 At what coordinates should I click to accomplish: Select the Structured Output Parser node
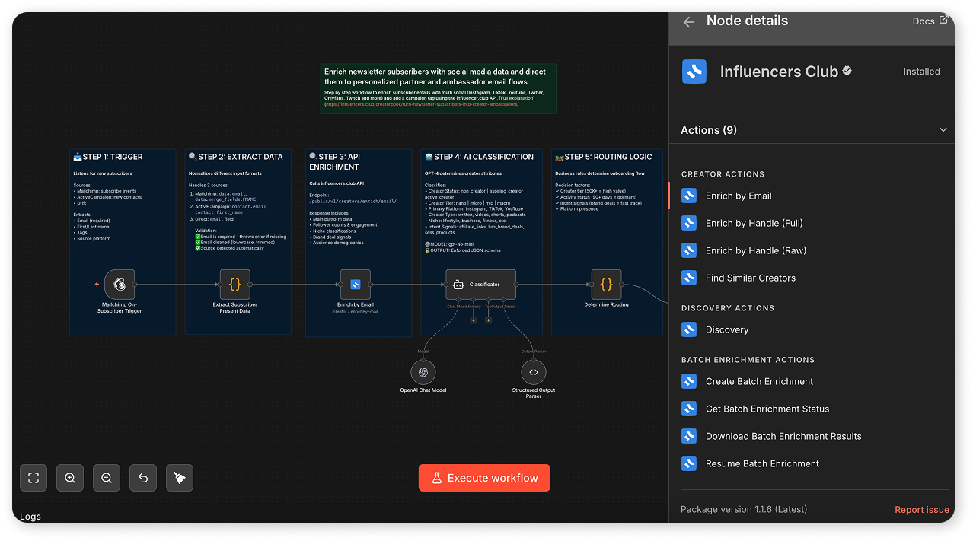[x=533, y=372]
